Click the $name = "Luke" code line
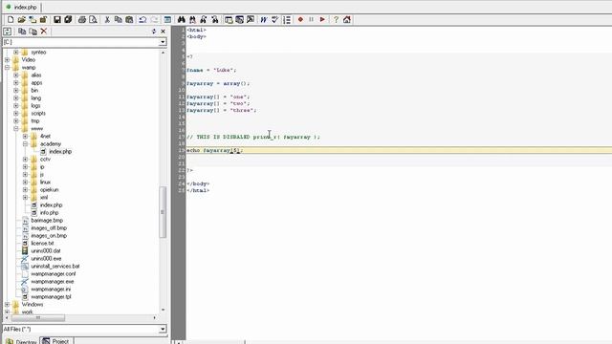612x344 pixels. [x=211, y=70]
